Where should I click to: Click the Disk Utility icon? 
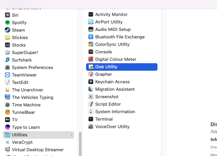coord(91,67)
